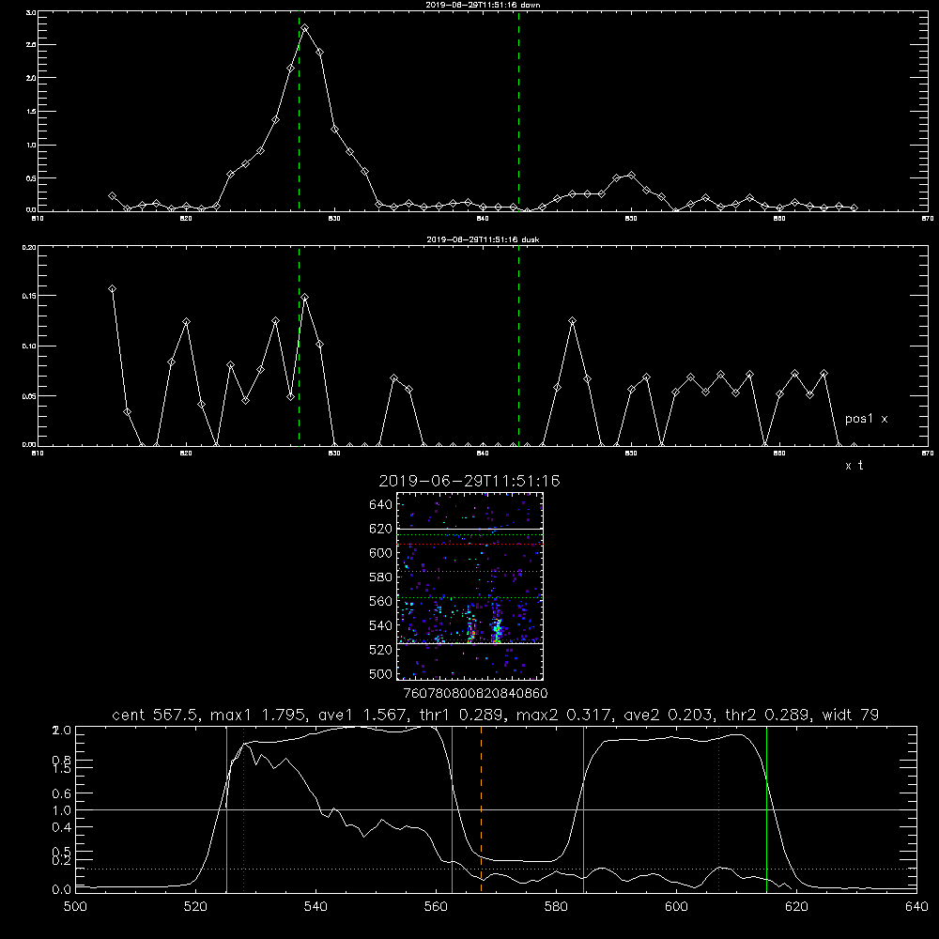Click the 1.0 y-axis label on bottom plot
The width and height of the screenshot is (939, 939).
(62, 810)
